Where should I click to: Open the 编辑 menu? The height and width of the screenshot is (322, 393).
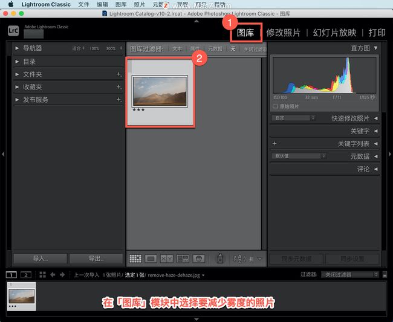coord(102,4)
